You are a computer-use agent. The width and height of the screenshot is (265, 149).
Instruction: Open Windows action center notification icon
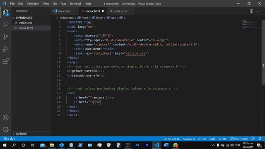point(259,145)
